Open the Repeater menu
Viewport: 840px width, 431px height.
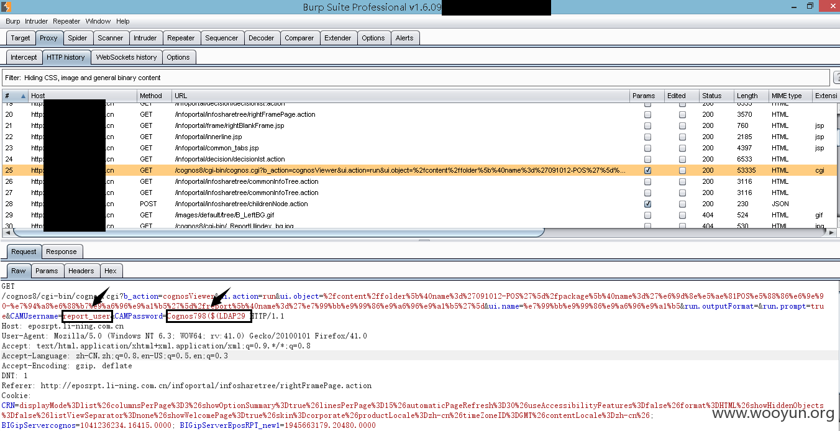pyautogui.click(x=66, y=21)
